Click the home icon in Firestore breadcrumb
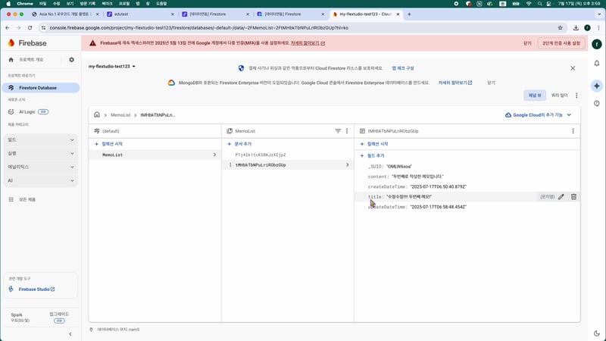This screenshot has width=606, height=341. 97,115
